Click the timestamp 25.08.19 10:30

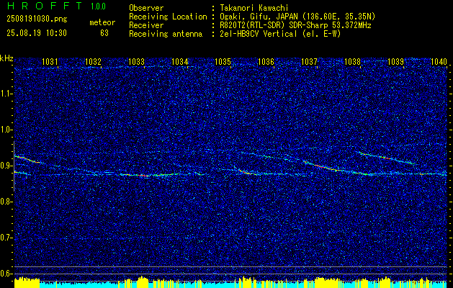coord(37,33)
